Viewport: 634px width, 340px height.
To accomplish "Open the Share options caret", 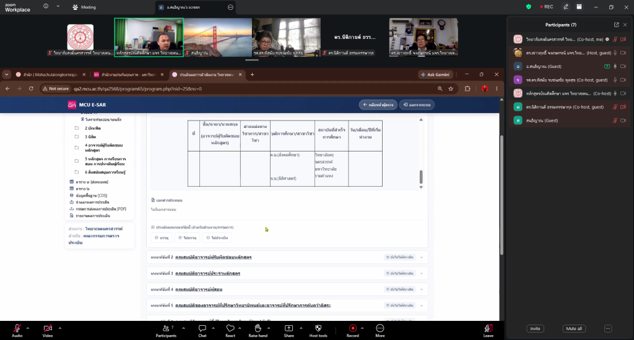I will click(301, 328).
